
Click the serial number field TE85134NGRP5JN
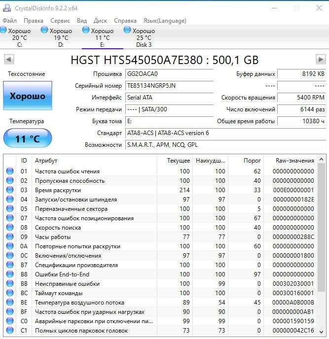coord(169,86)
